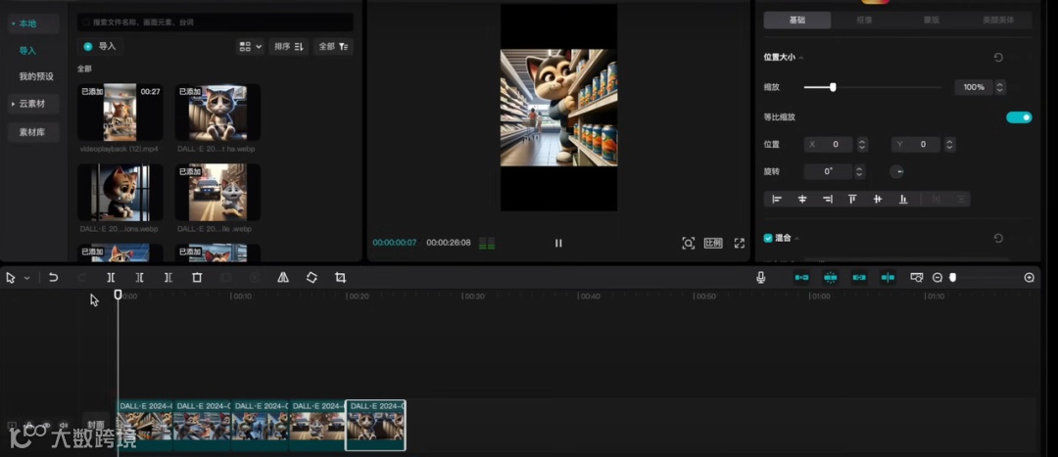Switch to the 基础 tab
Viewport: 1058px width, 457px height.
[797, 21]
